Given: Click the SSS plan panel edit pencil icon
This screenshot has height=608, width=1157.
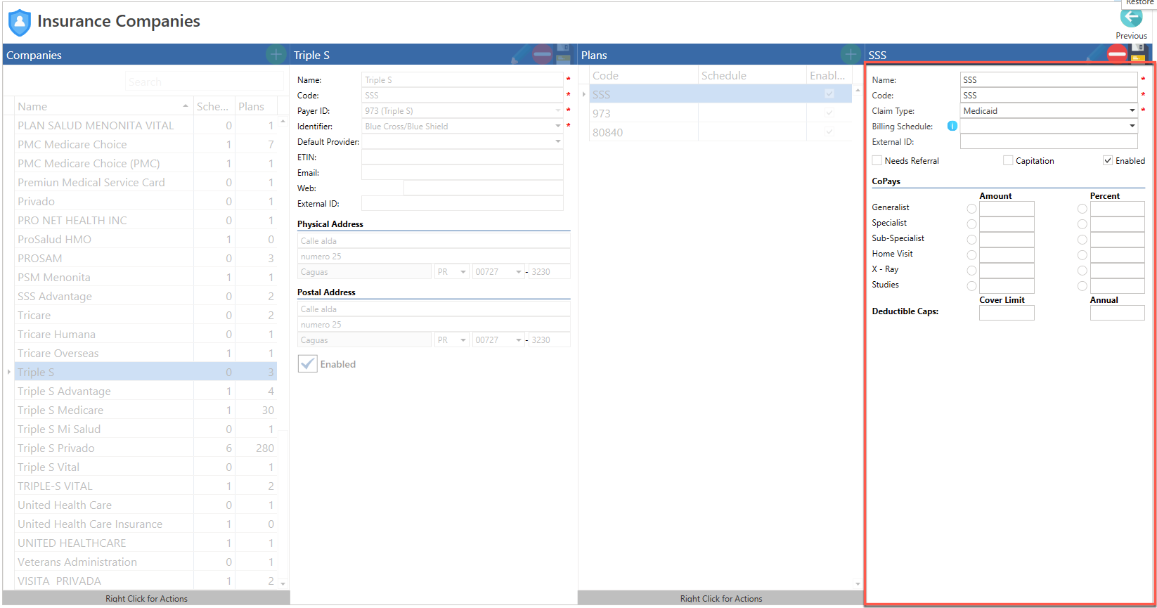Looking at the screenshot, I should (x=1095, y=54).
